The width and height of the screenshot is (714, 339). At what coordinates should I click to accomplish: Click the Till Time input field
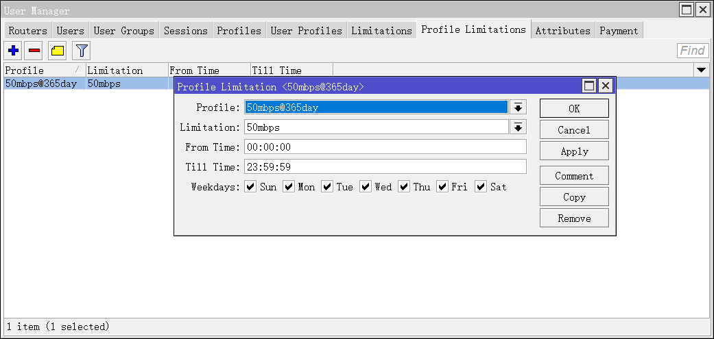tap(385, 166)
